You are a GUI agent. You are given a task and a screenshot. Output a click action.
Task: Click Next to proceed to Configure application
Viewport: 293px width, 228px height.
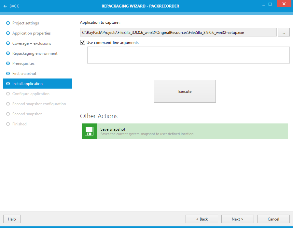[x=237, y=219]
